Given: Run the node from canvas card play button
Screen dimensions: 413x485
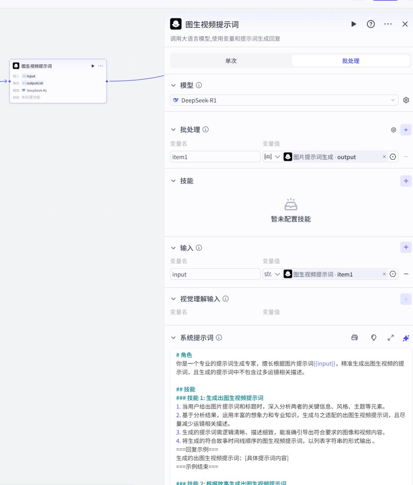Looking at the screenshot, I should pyautogui.click(x=93, y=66).
